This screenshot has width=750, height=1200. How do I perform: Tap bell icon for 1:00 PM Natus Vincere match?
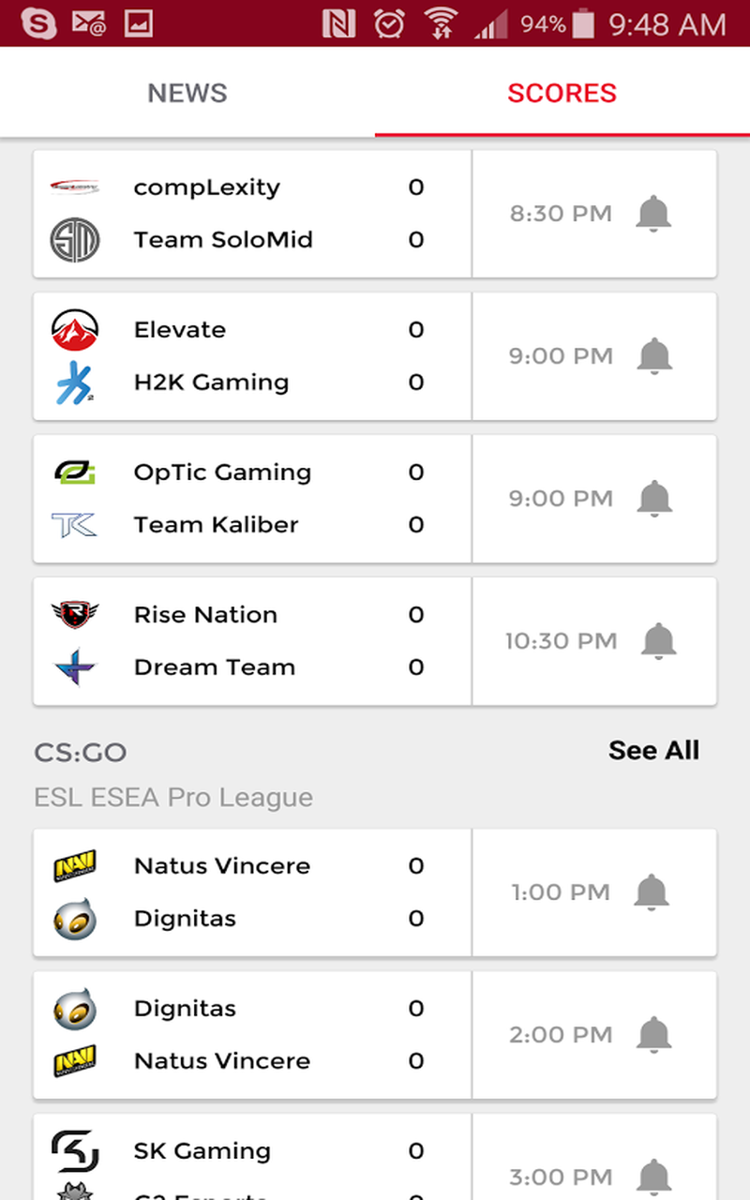tap(652, 892)
